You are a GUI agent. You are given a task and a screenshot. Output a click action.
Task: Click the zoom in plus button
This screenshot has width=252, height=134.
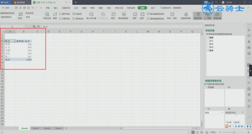249,132
